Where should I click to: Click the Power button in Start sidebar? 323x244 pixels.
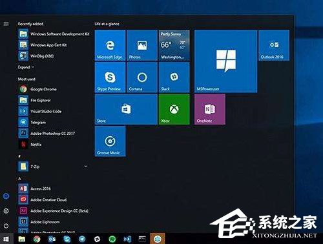(x=6, y=226)
